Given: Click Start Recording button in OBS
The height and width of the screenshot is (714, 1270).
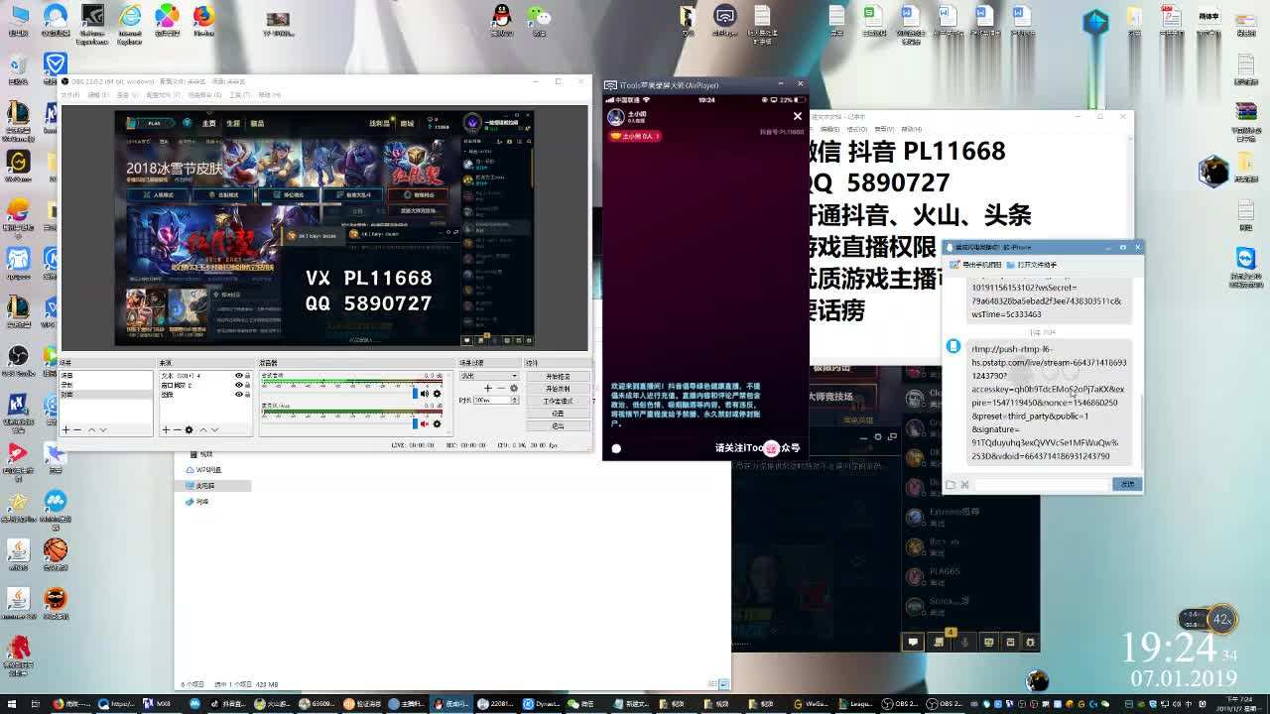Looking at the screenshot, I should (x=558, y=389).
